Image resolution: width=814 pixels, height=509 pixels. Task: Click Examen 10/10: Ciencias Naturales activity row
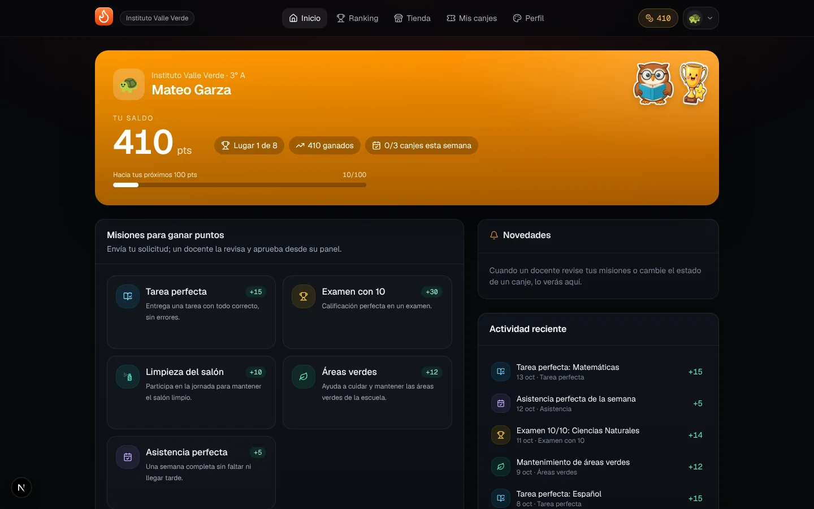click(x=598, y=435)
